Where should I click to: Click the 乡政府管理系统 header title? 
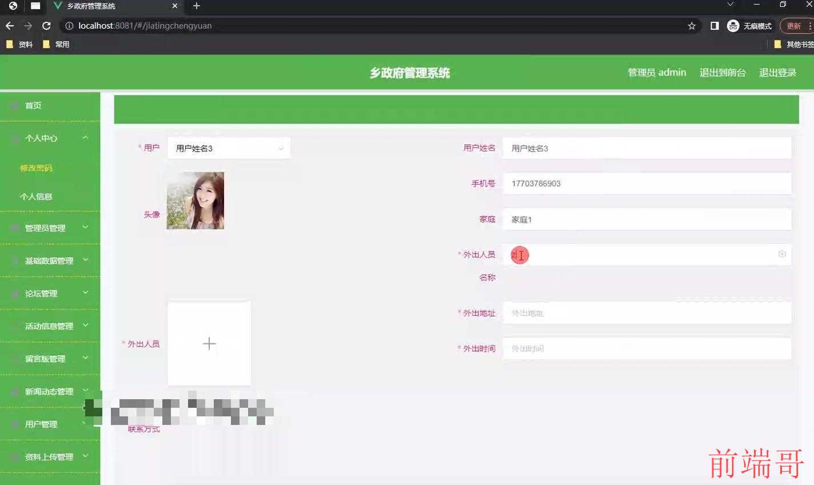(x=409, y=73)
